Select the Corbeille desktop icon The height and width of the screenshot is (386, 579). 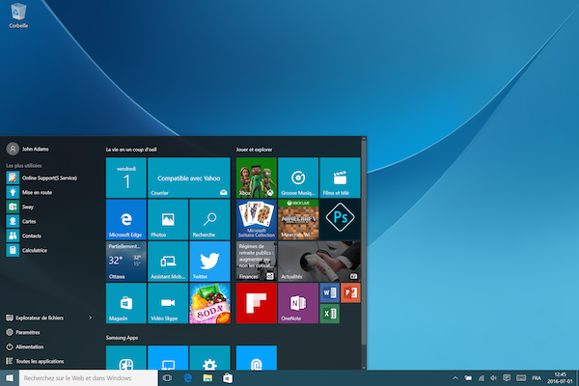point(18,15)
